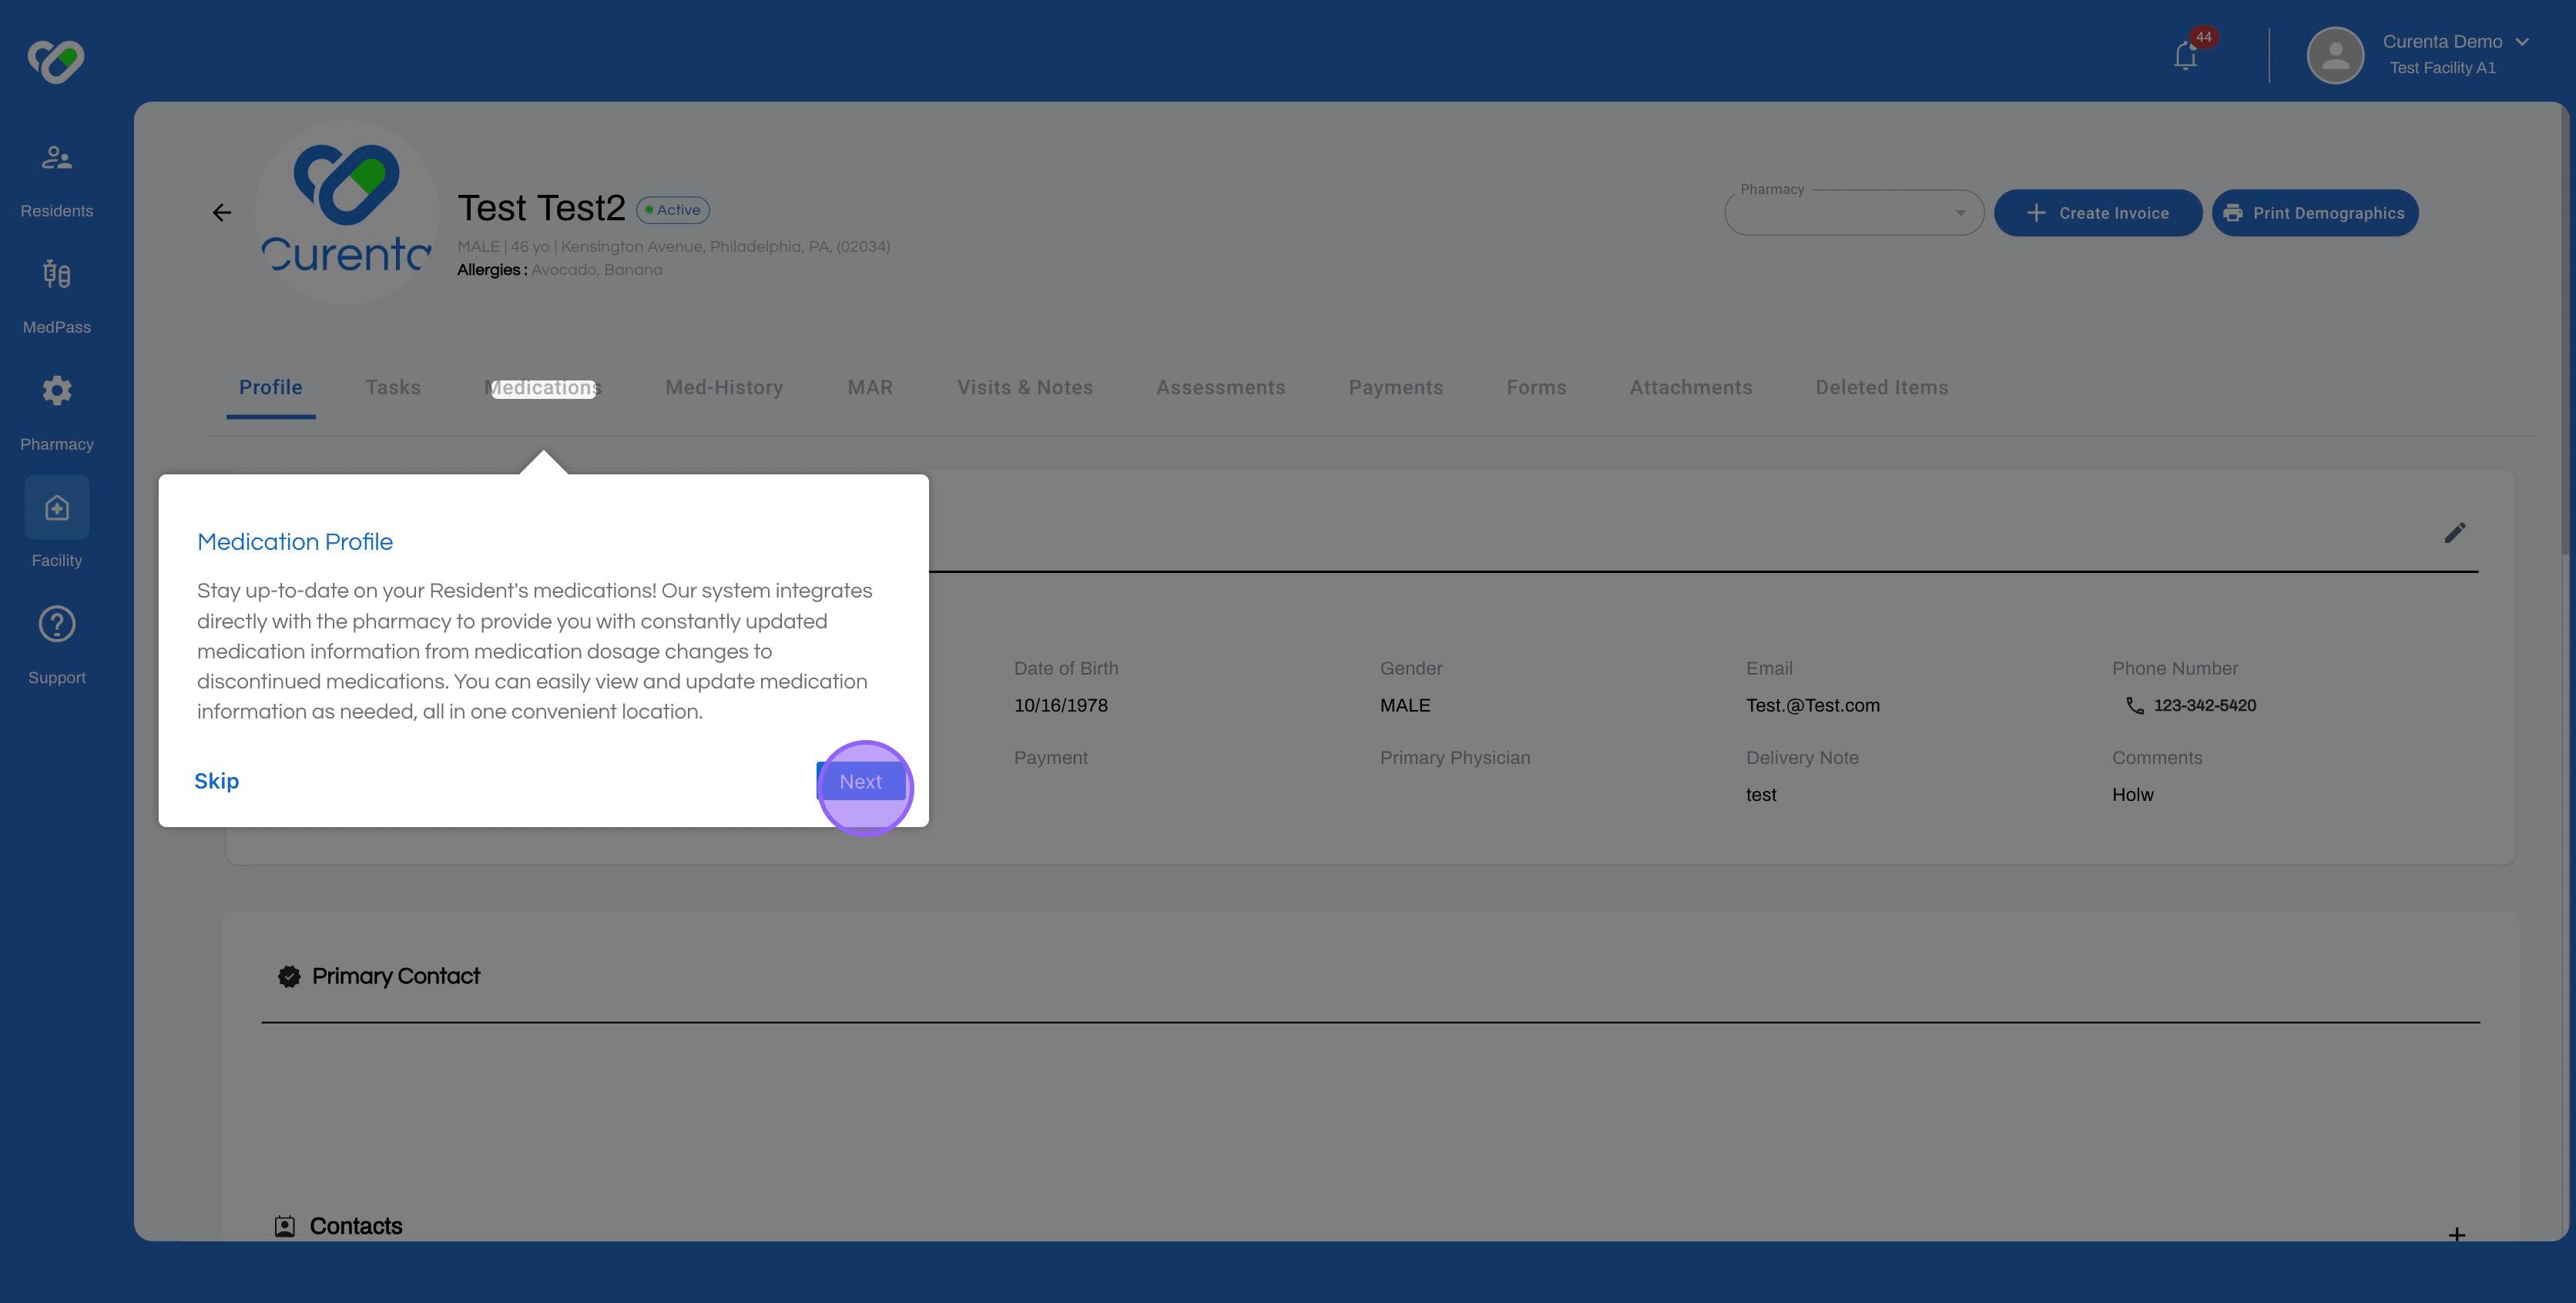The image size is (2576, 1303).
Task: Click the Active status badge
Action: 673,210
